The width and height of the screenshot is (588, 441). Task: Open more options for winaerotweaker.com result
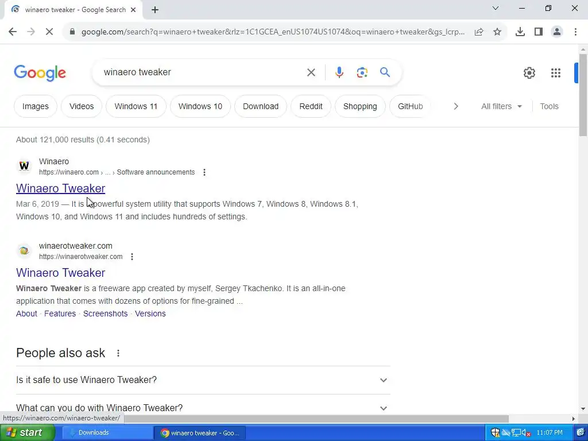131,257
